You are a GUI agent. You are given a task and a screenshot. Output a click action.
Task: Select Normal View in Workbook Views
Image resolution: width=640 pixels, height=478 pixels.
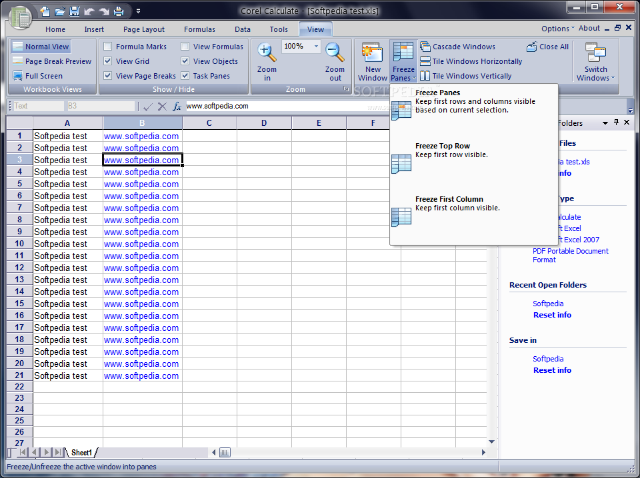point(41,47)
